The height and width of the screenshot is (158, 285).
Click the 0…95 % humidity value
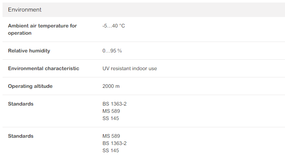[112, 51]
